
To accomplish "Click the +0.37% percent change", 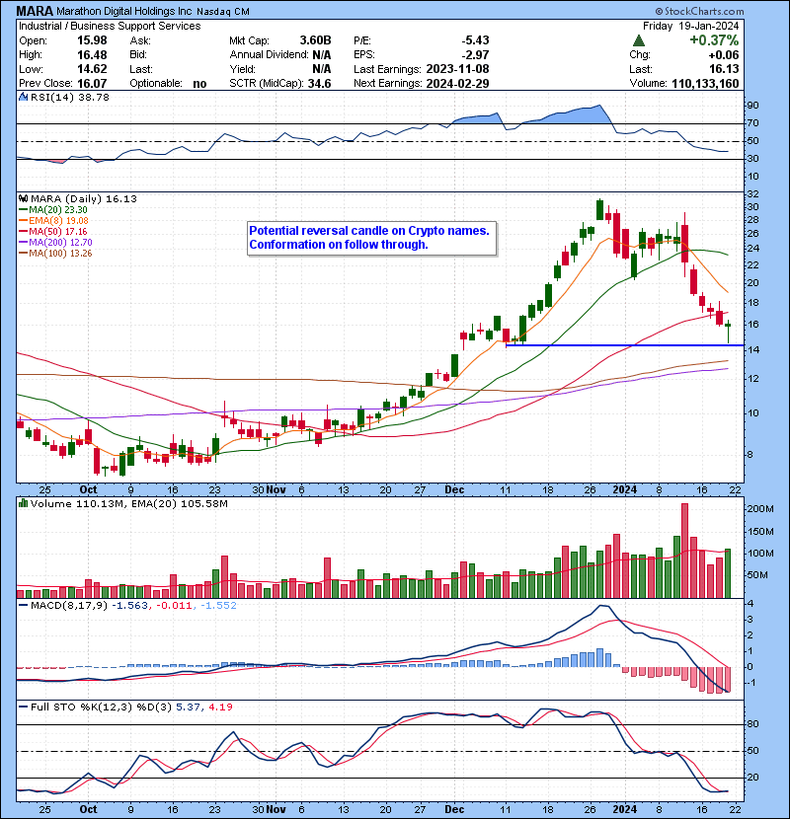I will pos(714,40).
